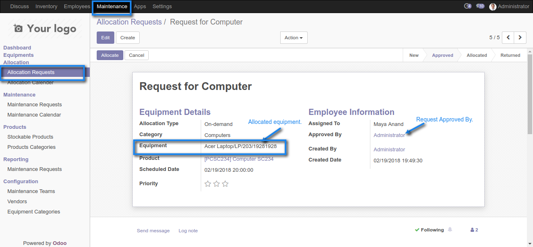Click the Request for Computer form title

(x=195, y=86)
